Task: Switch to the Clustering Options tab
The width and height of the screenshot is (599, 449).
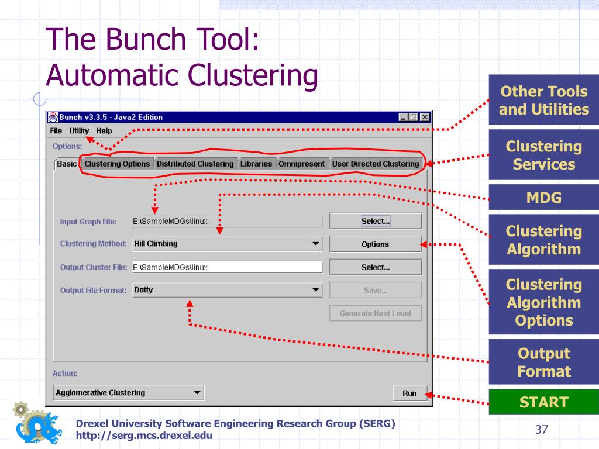Action: click(117, 164)
